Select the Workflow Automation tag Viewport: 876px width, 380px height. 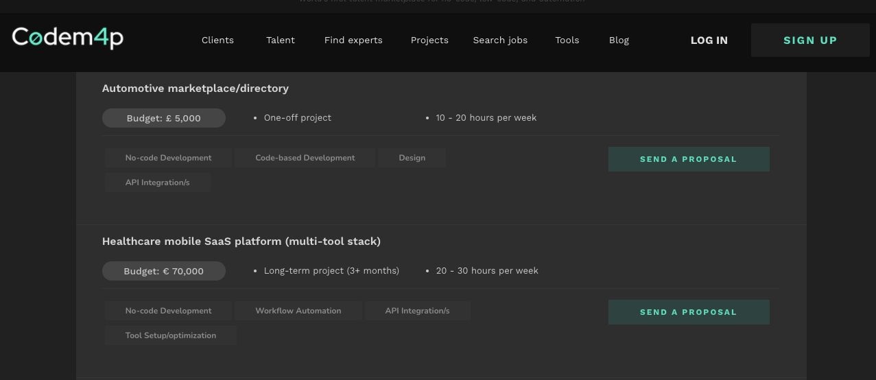pyautogui.click(x=298, y=311)
